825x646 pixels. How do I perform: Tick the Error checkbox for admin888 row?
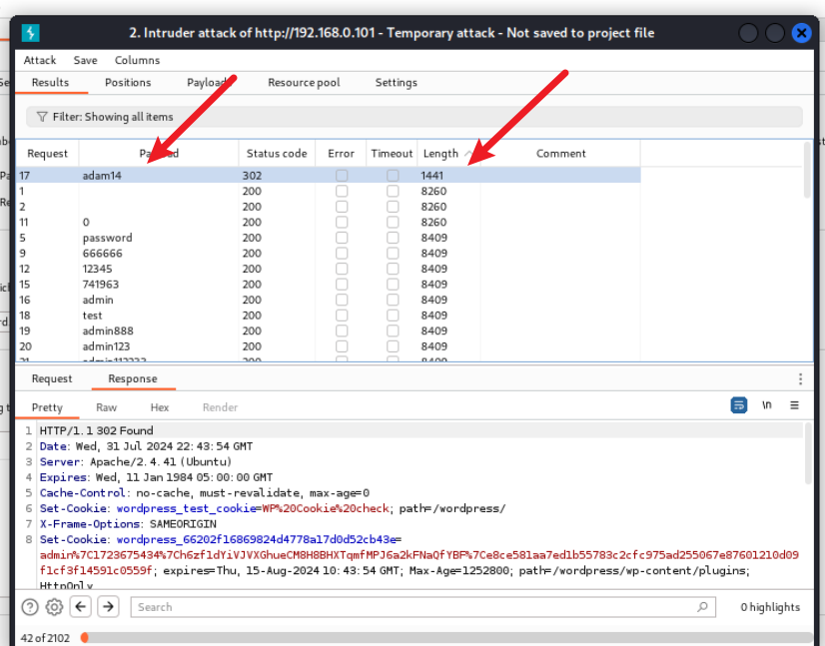[342, 330]
